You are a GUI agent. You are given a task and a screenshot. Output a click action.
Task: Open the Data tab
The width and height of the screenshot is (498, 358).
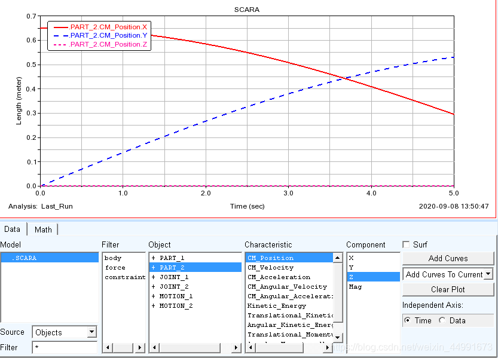(13, 230)
